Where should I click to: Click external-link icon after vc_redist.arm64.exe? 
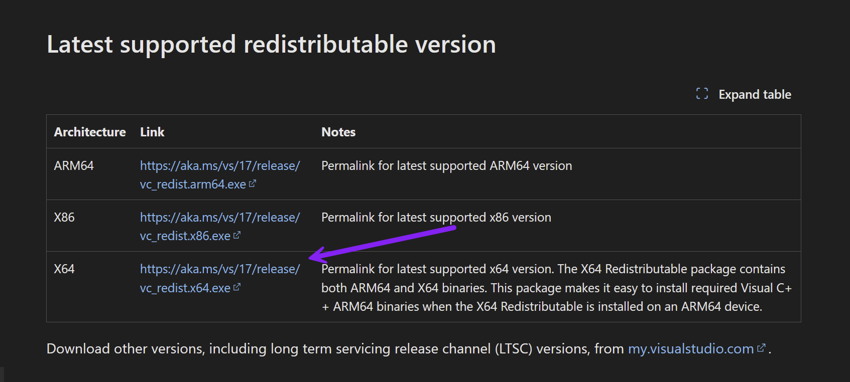pyautogui.click(x=253, y=184)
